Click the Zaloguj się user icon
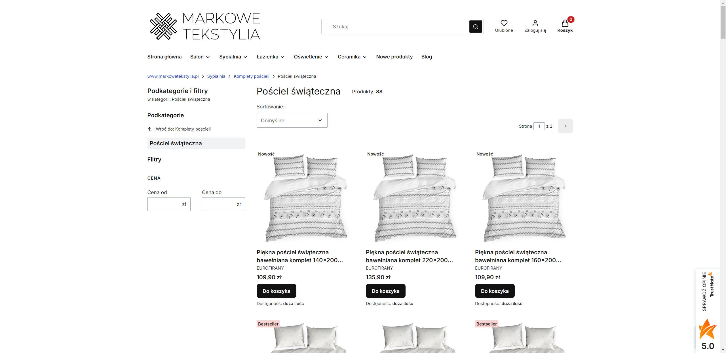 (x=535, y=23)
